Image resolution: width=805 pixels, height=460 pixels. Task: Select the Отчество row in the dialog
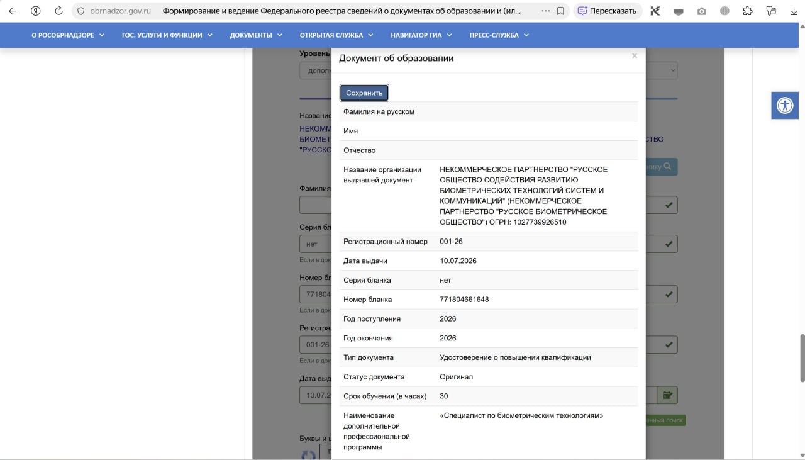pos(488,150)
